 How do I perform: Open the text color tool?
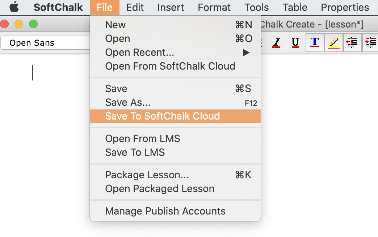click(x=314, y=43)
